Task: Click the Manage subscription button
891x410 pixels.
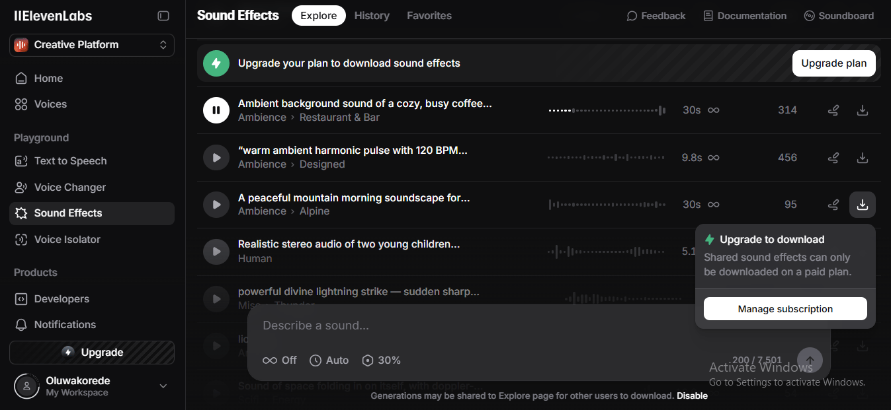Action: pos(785,309)
